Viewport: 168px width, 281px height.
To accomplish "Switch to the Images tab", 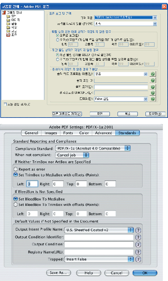I will 51,133.
